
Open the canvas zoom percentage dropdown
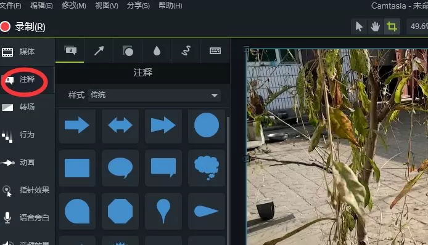[418, 26]
